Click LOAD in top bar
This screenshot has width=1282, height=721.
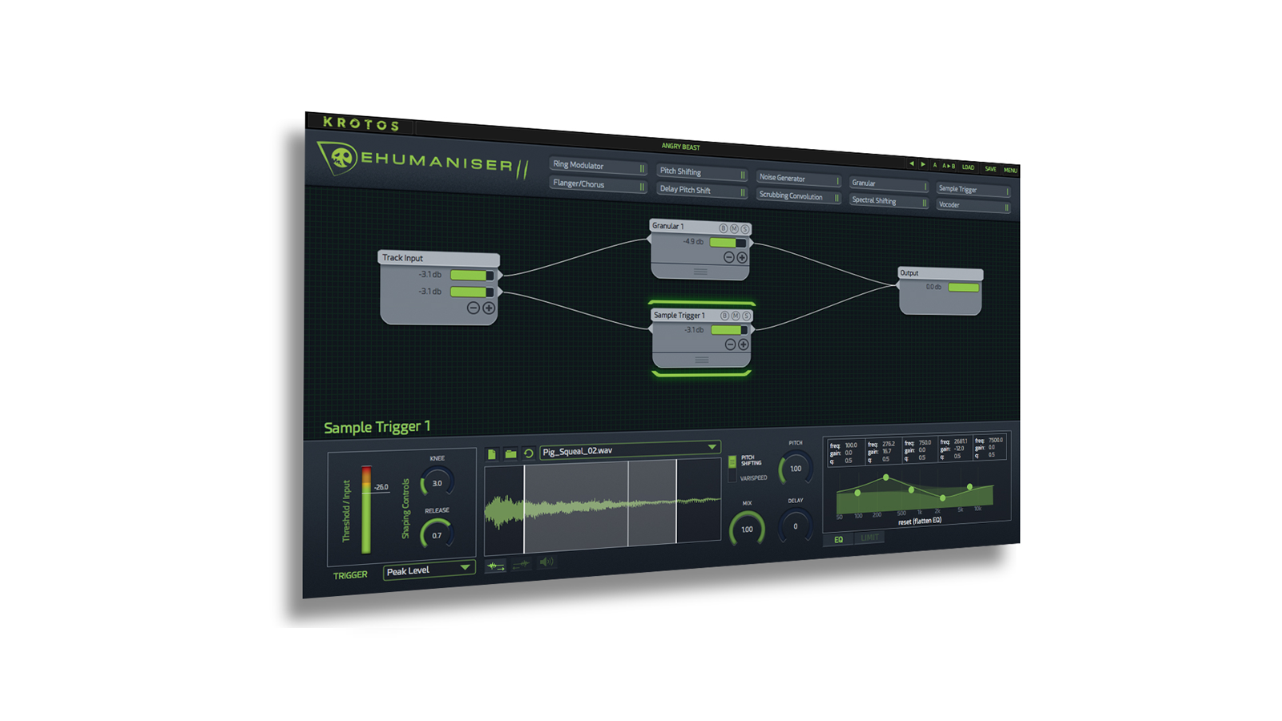pyautogui.click(x=969, y=167)
